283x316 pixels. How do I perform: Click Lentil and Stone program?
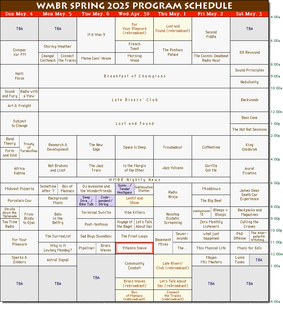[x=134, y=201]
